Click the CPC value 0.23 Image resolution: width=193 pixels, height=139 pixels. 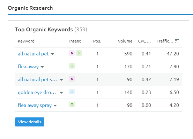tap(146, 92)
